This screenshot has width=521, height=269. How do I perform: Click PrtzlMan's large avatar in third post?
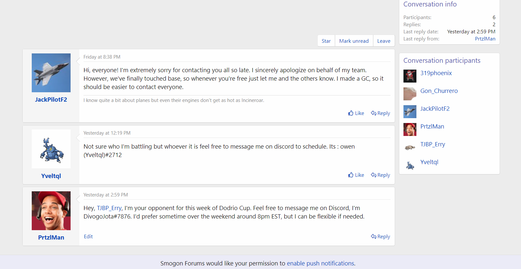(51, 211)
